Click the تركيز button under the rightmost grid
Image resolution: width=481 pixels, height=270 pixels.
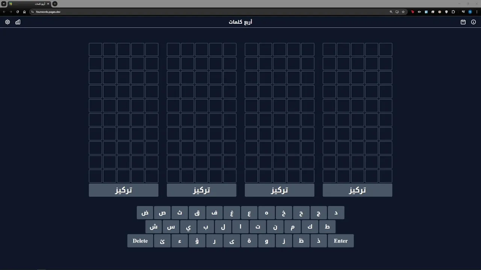click(357, 190)
